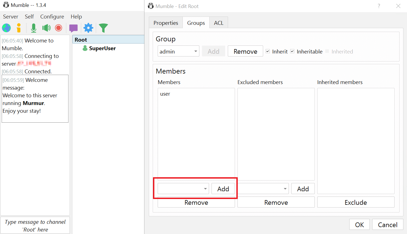Image resolution: width=407 pixels, height=234 pixels.
Task: Click Add button under Members list
Action: (x=223, y=189)
